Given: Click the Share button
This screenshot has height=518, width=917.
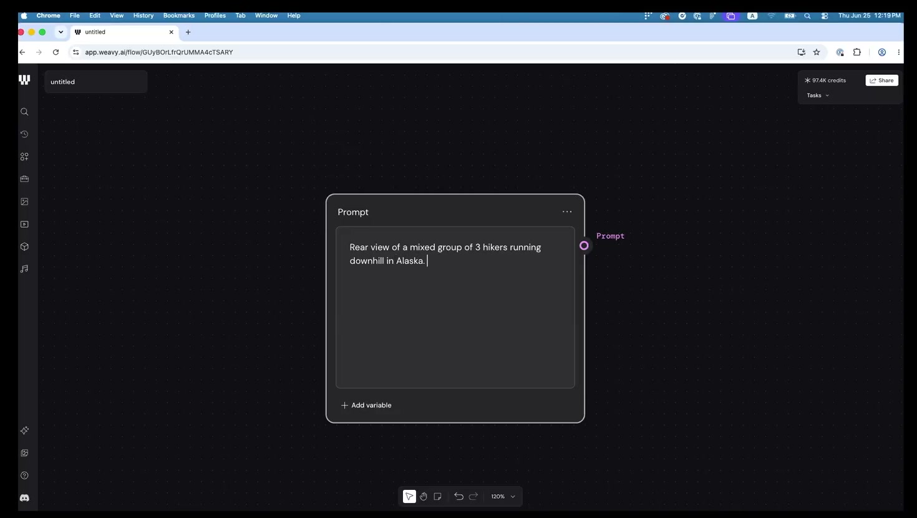Looking at the screenshot, I should (x=882, y=81).
